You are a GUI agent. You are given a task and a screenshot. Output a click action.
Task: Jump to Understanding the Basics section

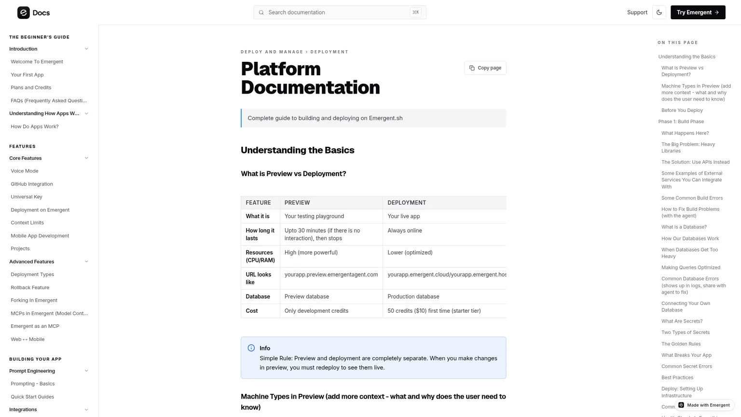686,57
